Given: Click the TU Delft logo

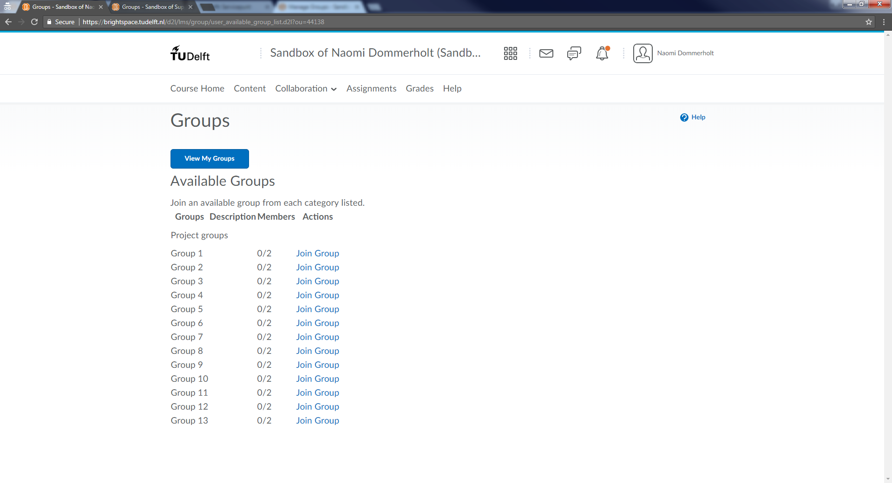Looking at the screenshot, I should coord(190,54).
